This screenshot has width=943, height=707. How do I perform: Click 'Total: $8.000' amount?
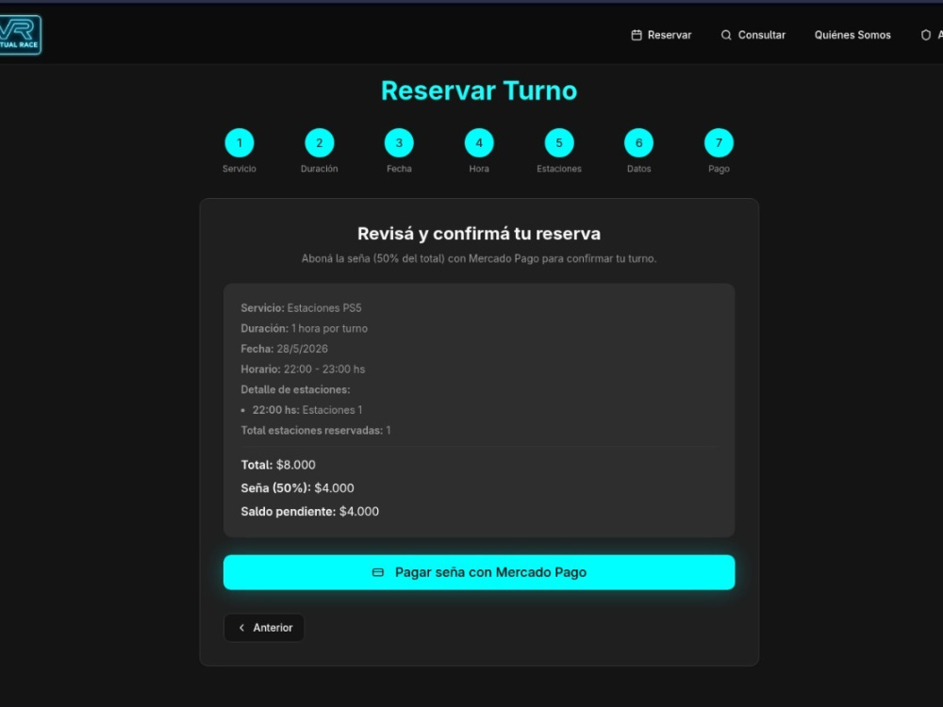click(x=278, y=465)
